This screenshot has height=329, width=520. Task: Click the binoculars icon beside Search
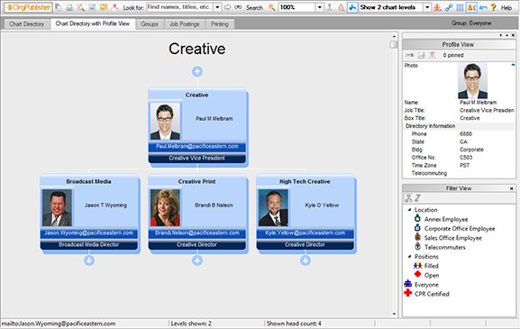click(238, 7)
